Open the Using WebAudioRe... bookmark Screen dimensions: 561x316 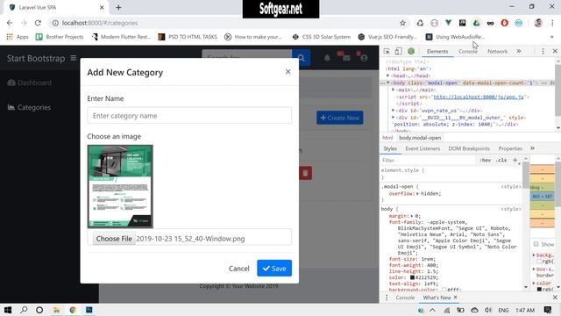[x=455, y=37]
